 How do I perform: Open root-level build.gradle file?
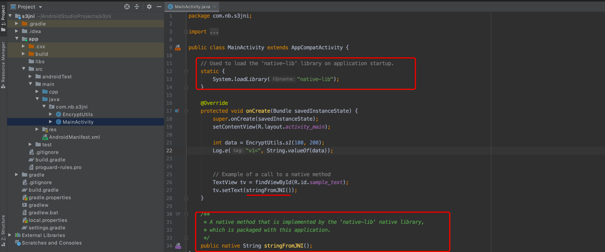(40, 190)
